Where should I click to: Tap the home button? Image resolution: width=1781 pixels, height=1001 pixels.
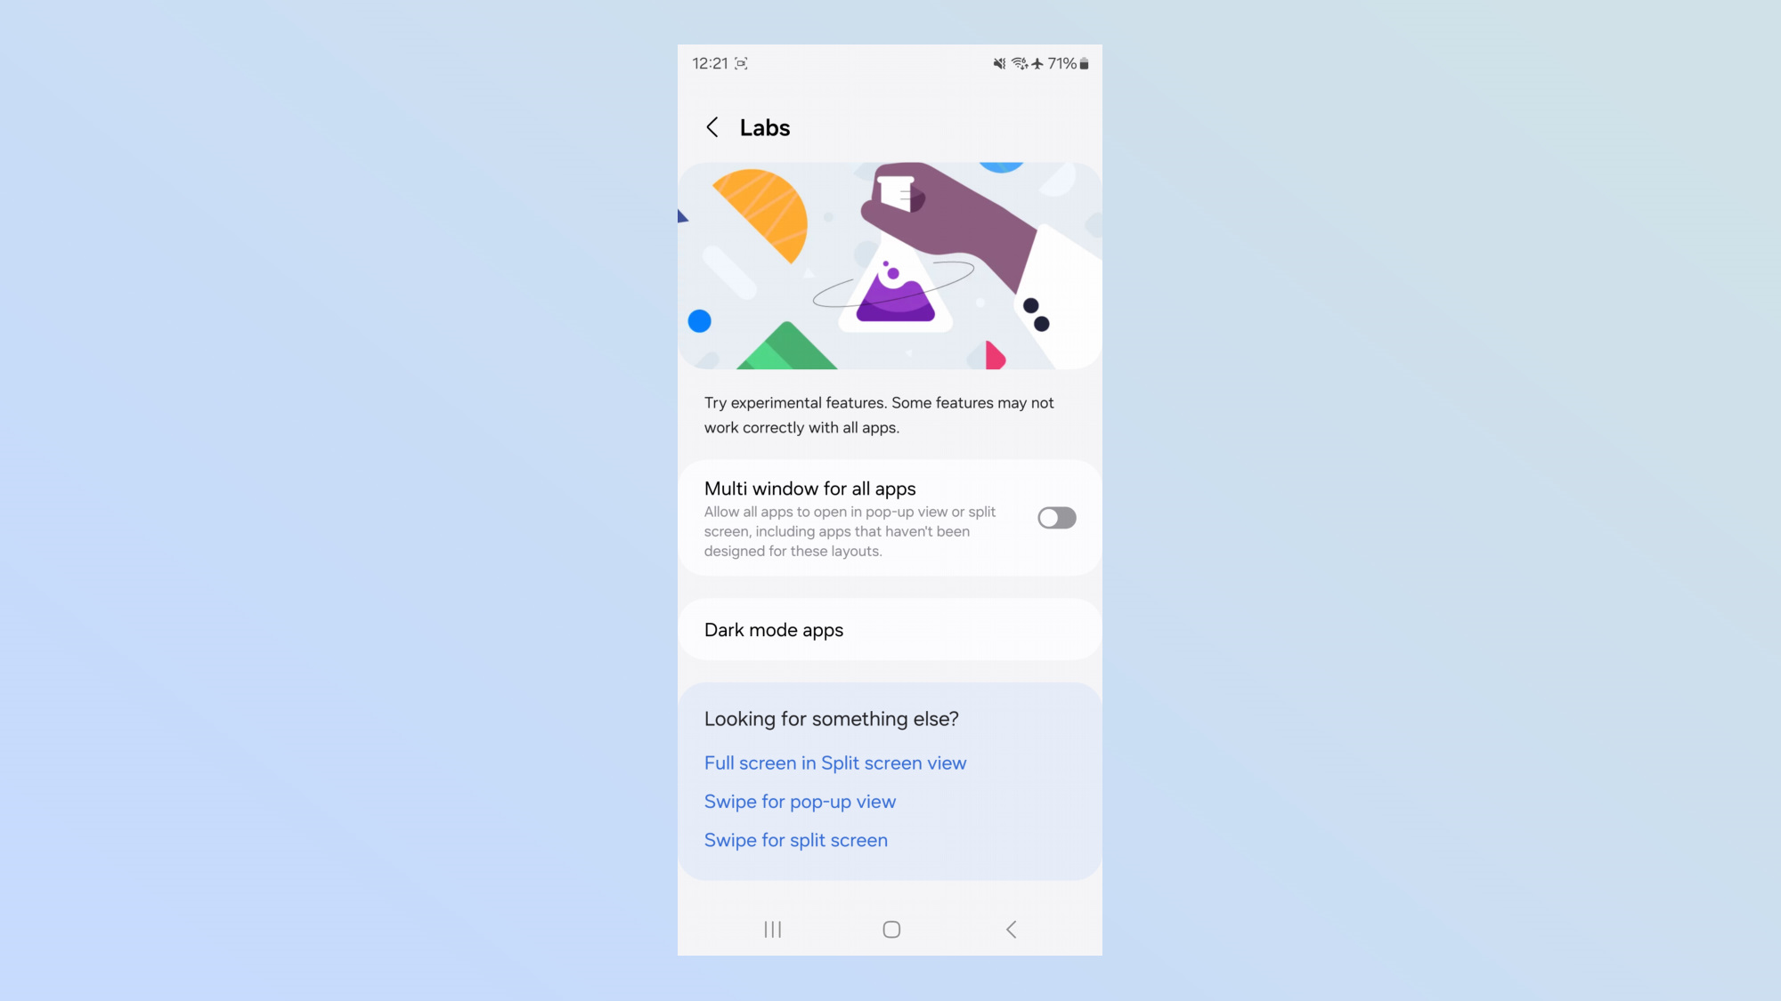click(x=890, y=929)
